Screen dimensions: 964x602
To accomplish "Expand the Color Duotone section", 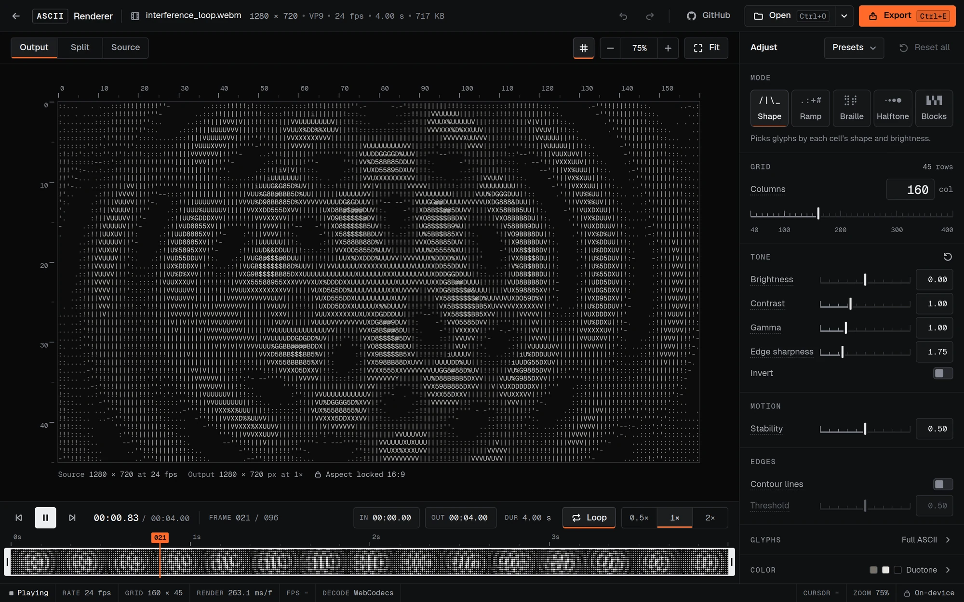I will click(x=851, y=570).
